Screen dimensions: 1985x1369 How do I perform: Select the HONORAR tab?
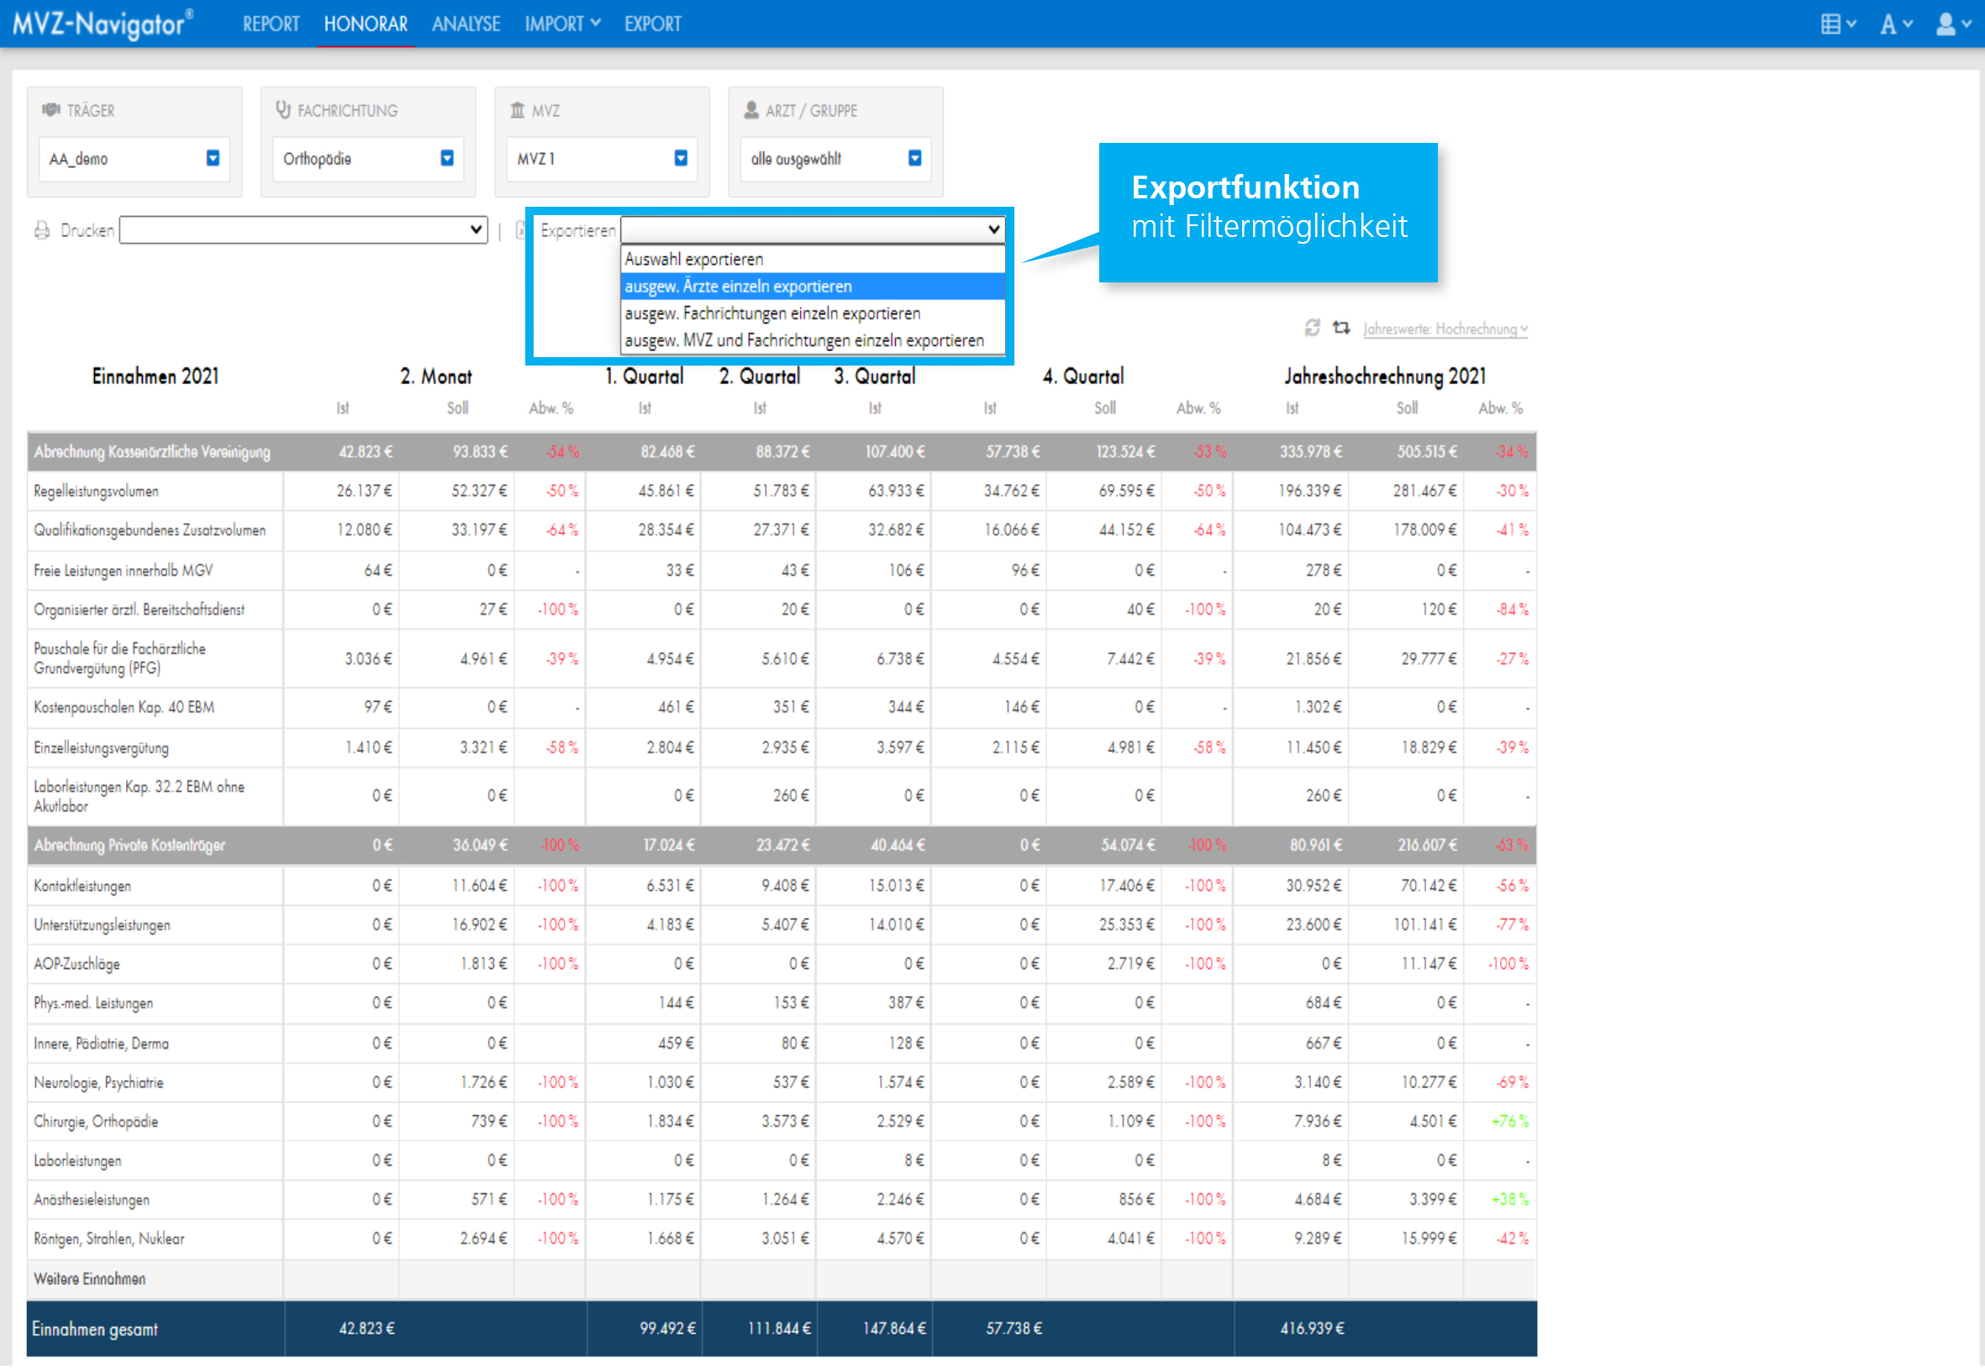366,24
